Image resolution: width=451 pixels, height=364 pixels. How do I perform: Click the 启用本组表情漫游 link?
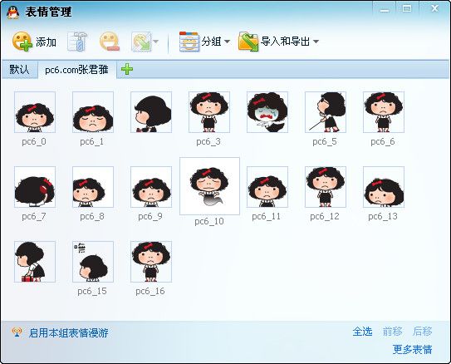pos(68,333)
